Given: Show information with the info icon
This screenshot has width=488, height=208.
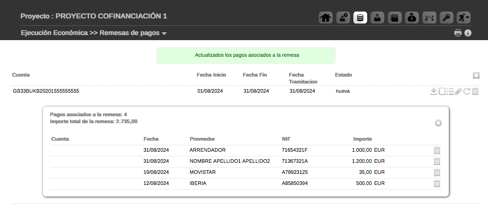Looking at the screenshot, I should coord(468,33).
